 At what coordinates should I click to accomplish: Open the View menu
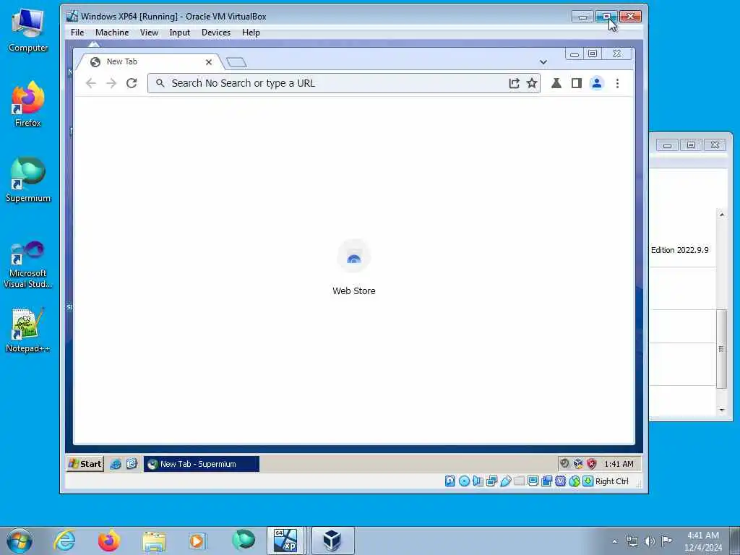[x=149, y=33]
